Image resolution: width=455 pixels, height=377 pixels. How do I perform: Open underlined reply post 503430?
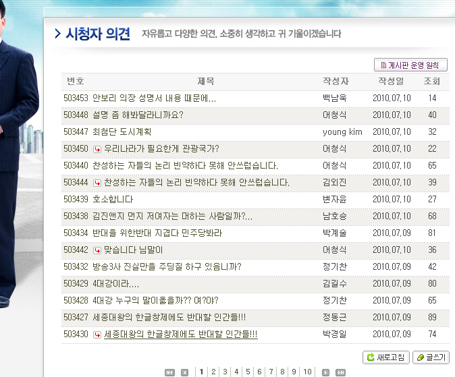click(x=180, y=334)
